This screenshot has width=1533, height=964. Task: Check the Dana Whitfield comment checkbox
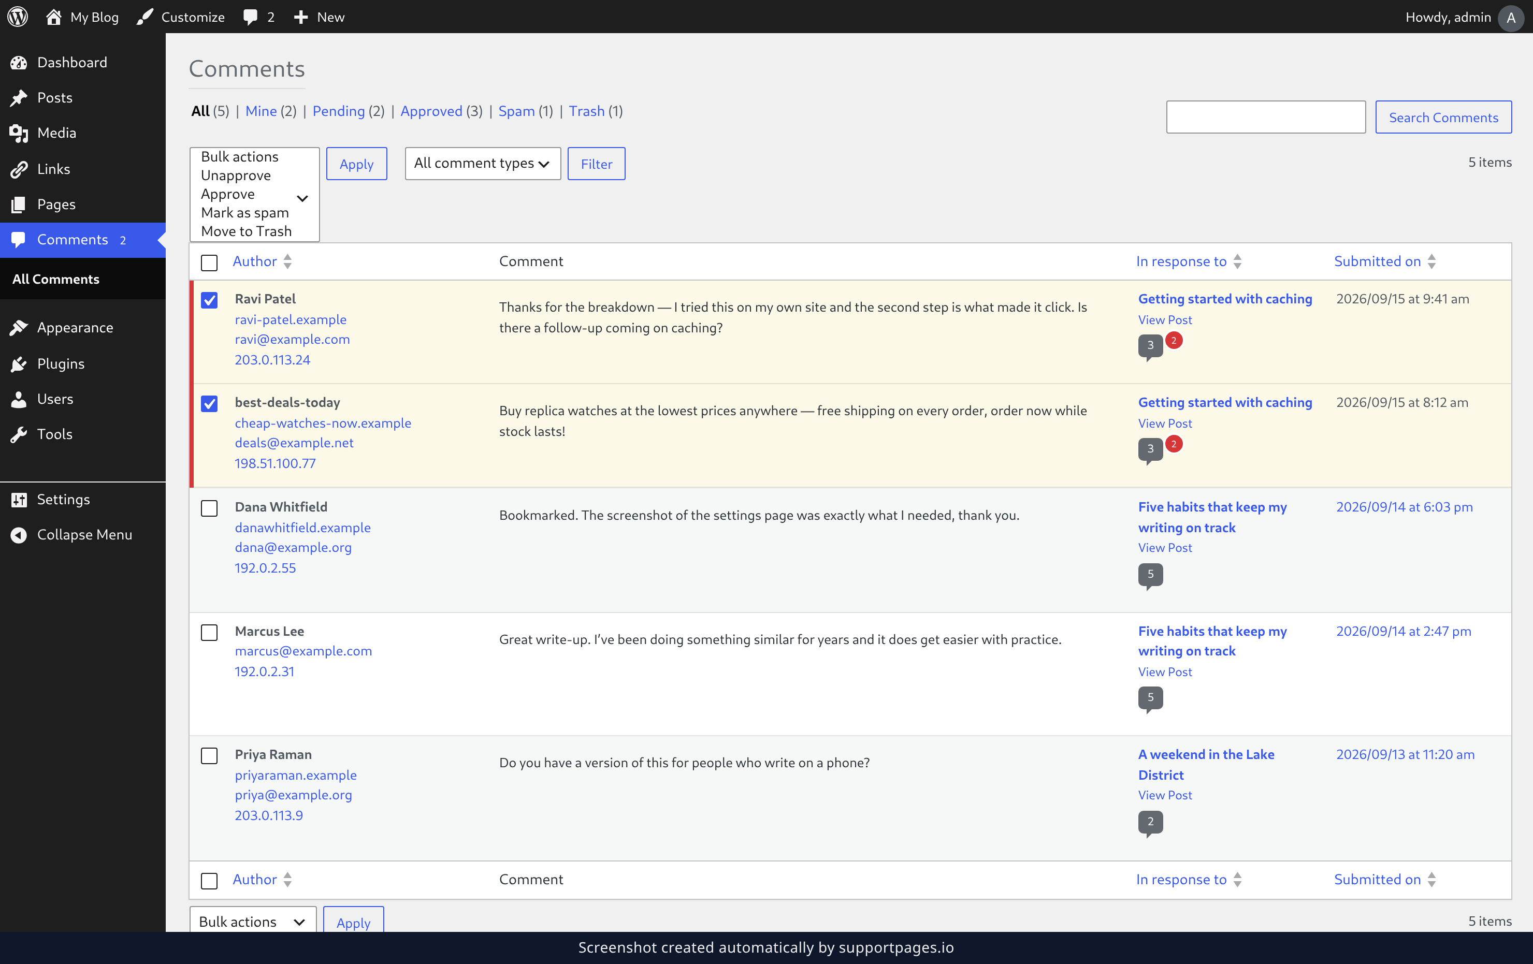click(x=209, y=508)
